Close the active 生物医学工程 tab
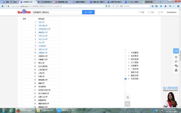 [35, 2]
